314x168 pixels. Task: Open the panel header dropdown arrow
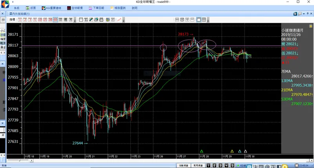(x=304, y=14)
